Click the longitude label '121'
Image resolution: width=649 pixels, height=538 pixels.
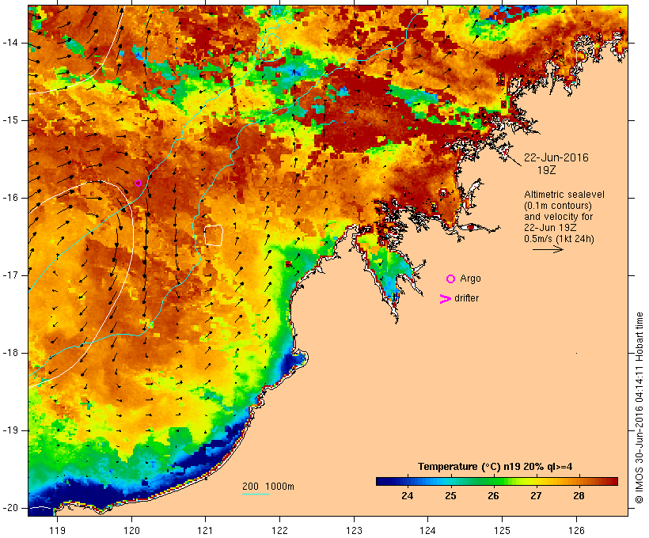coord(205,531)
